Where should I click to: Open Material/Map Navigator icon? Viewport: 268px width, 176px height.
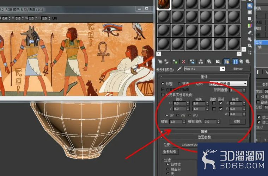click(250, 52)
